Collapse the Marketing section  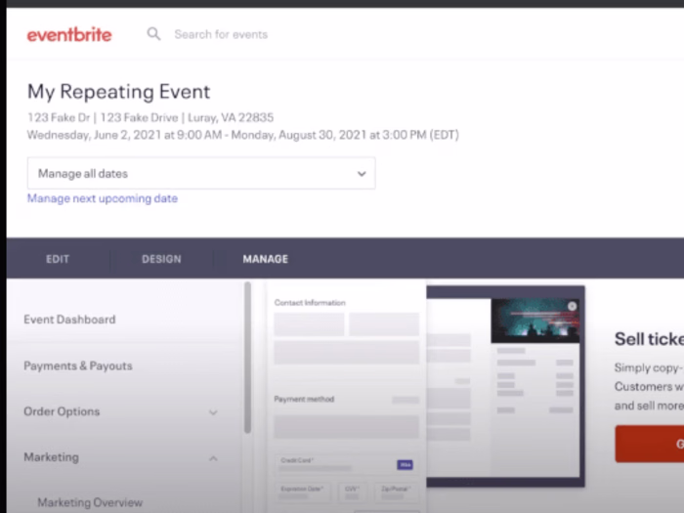tap(121, 457)
